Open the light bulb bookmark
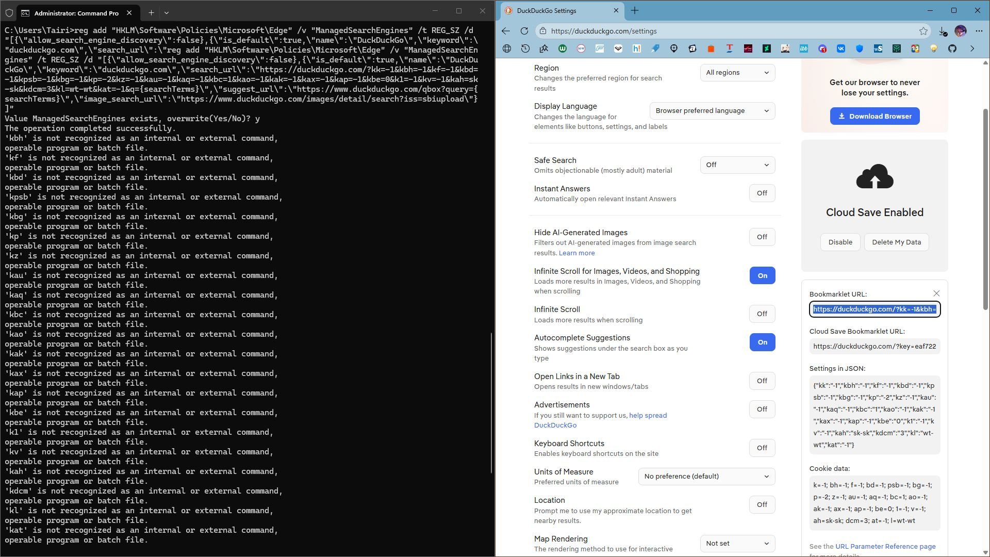Image resolution: width=990 pixels, height=557 pixels. point(934,48)
